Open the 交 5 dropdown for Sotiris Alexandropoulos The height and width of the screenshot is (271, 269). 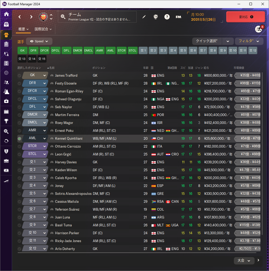tap(35, 193)
